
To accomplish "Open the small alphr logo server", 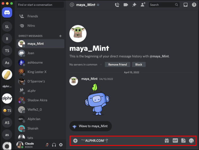I will coord(7,86).
